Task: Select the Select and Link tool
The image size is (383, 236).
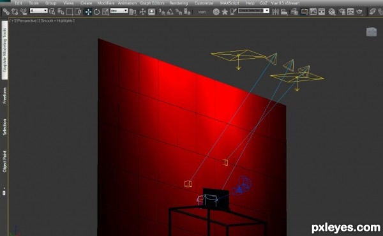Action: coord(6,11)
